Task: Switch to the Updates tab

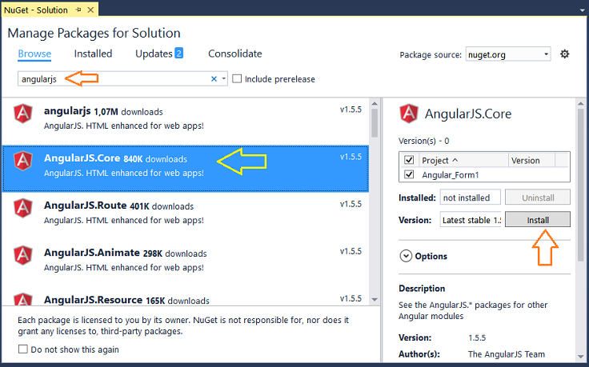Action: (x=154, y=54)
